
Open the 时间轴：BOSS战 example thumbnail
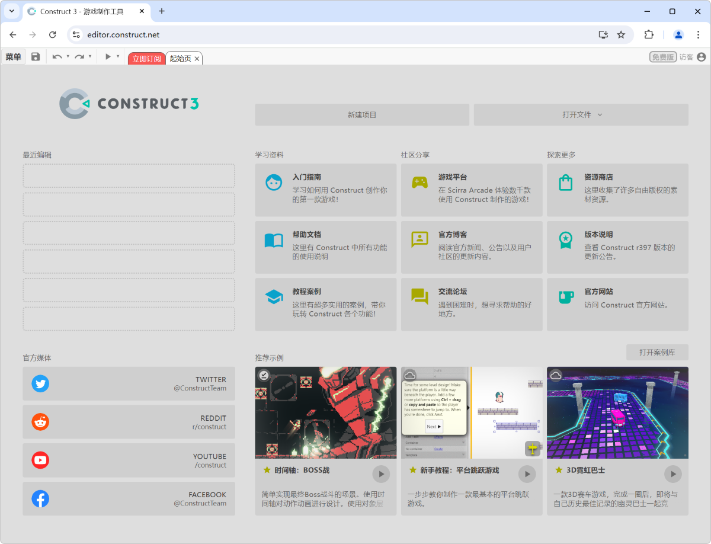pos(325,412)
